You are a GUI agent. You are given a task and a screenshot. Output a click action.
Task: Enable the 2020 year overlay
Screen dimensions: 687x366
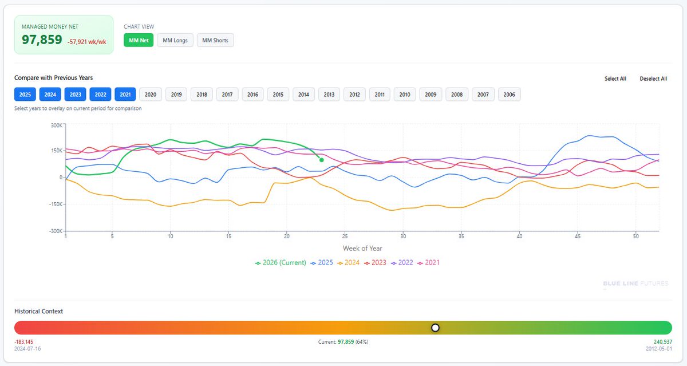point(151,95)
